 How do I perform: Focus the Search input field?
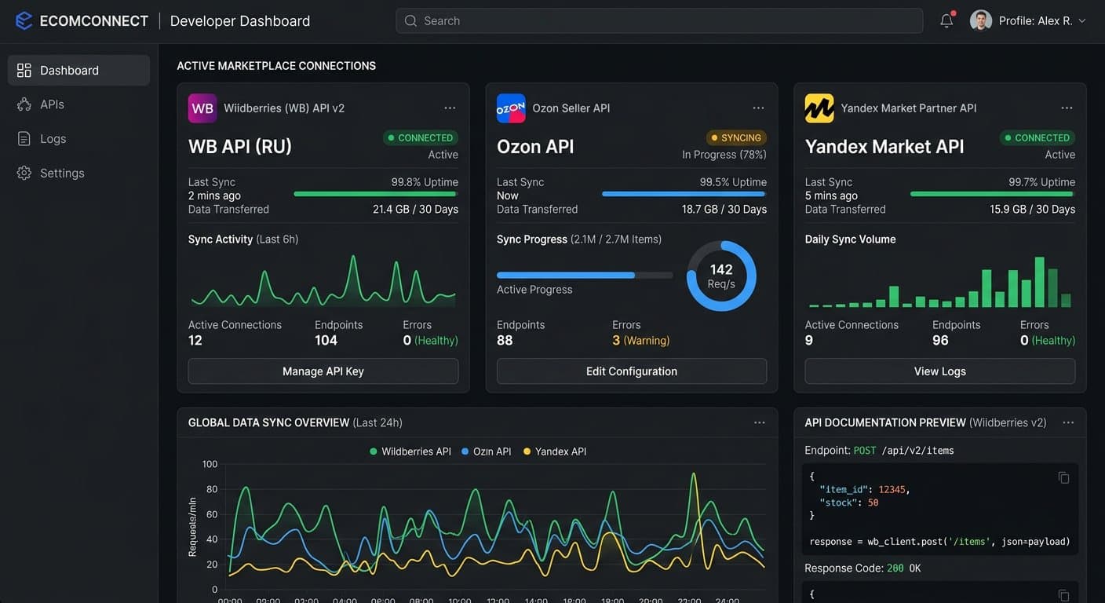coord(659,20)
